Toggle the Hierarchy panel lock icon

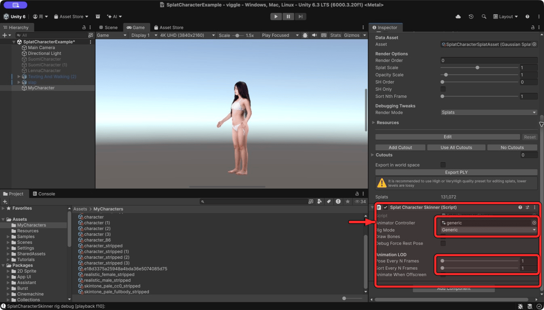(x=84, y=27)
